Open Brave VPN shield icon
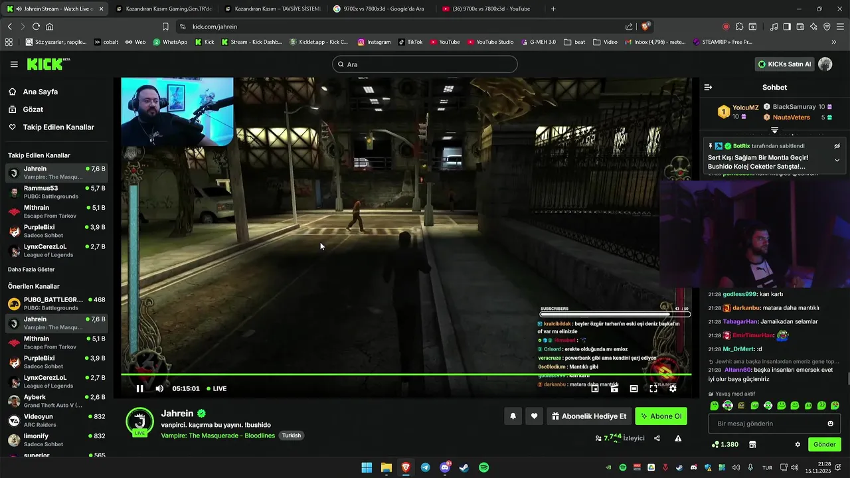Screen dimensions: 850x478 pos(827,27)
